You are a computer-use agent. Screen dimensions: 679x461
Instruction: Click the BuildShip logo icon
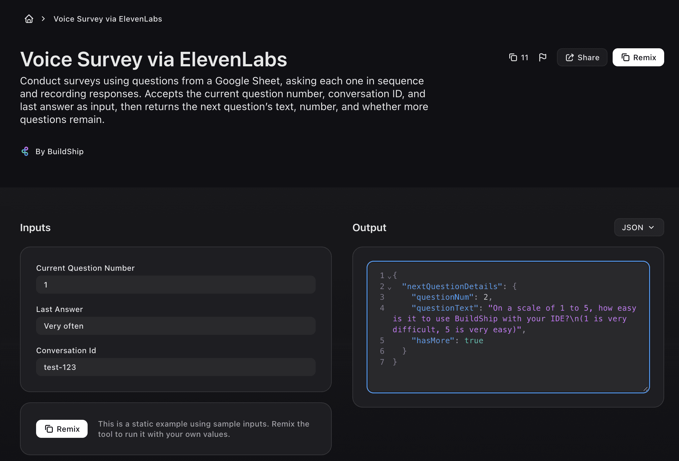point(25,151)
